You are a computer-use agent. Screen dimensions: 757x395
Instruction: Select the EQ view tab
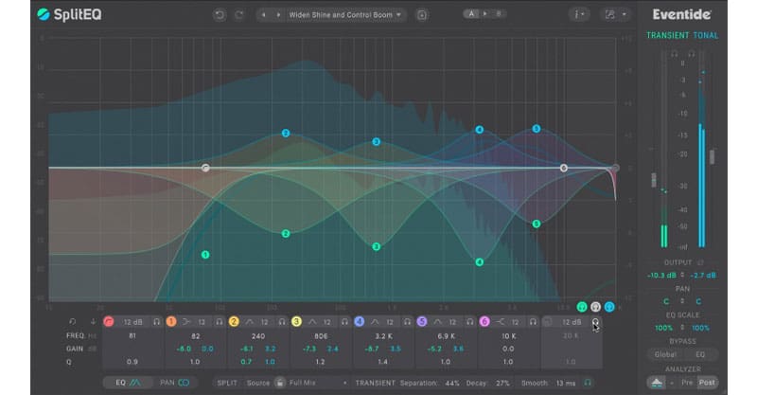point(128,383)
